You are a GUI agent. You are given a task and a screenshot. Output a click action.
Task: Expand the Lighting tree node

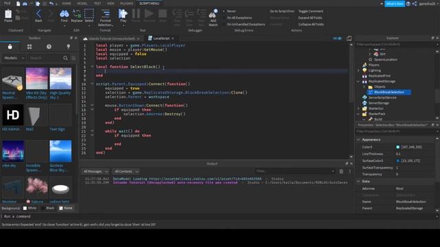click(x=358, y=71)
